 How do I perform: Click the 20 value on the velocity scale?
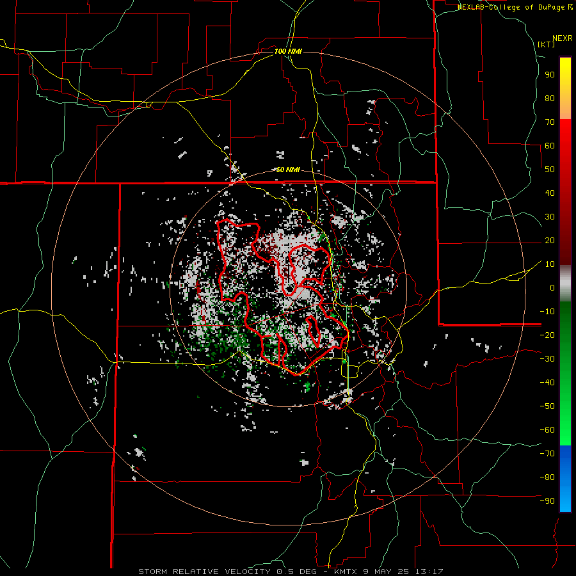[x=550, y=240]
